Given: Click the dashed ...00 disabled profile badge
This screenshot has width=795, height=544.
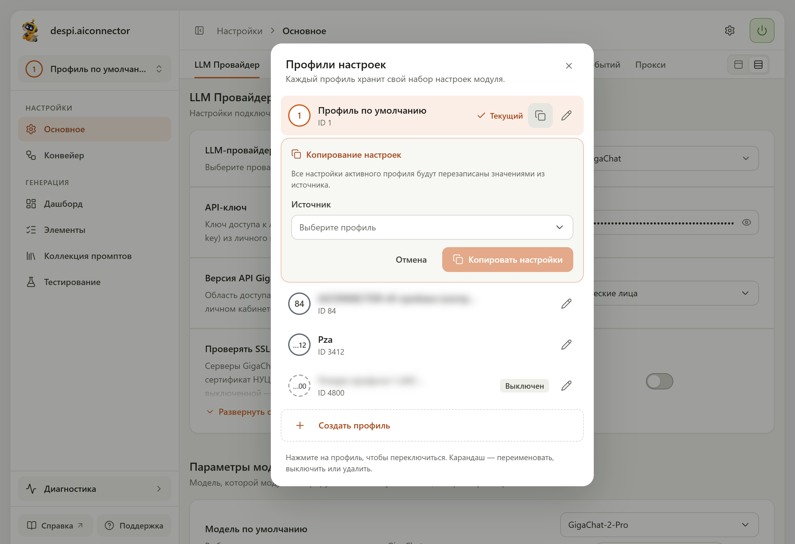Looking at the screenshot, I should [x=299, y=386].
